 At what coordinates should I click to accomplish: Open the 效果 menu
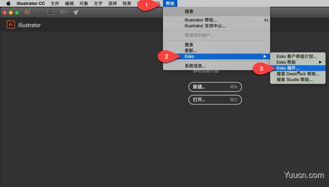(x=127, y=3)
